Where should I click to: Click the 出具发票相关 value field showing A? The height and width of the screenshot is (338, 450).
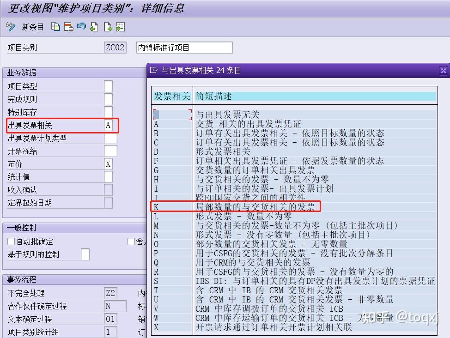point(109,125)
